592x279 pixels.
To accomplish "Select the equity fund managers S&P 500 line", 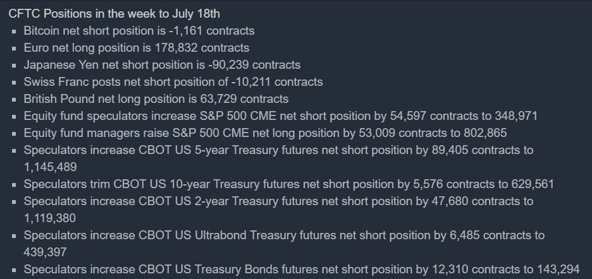I will coord(265,133).
